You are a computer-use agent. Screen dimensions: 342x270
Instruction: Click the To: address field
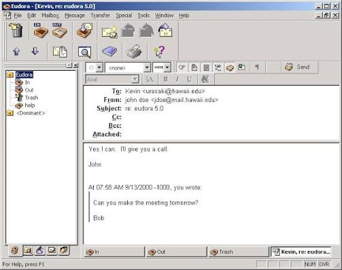tap(231, 91)
